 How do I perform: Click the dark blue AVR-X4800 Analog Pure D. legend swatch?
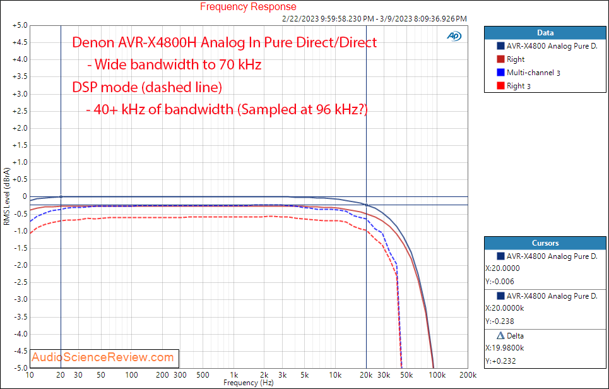pos(500,46)
